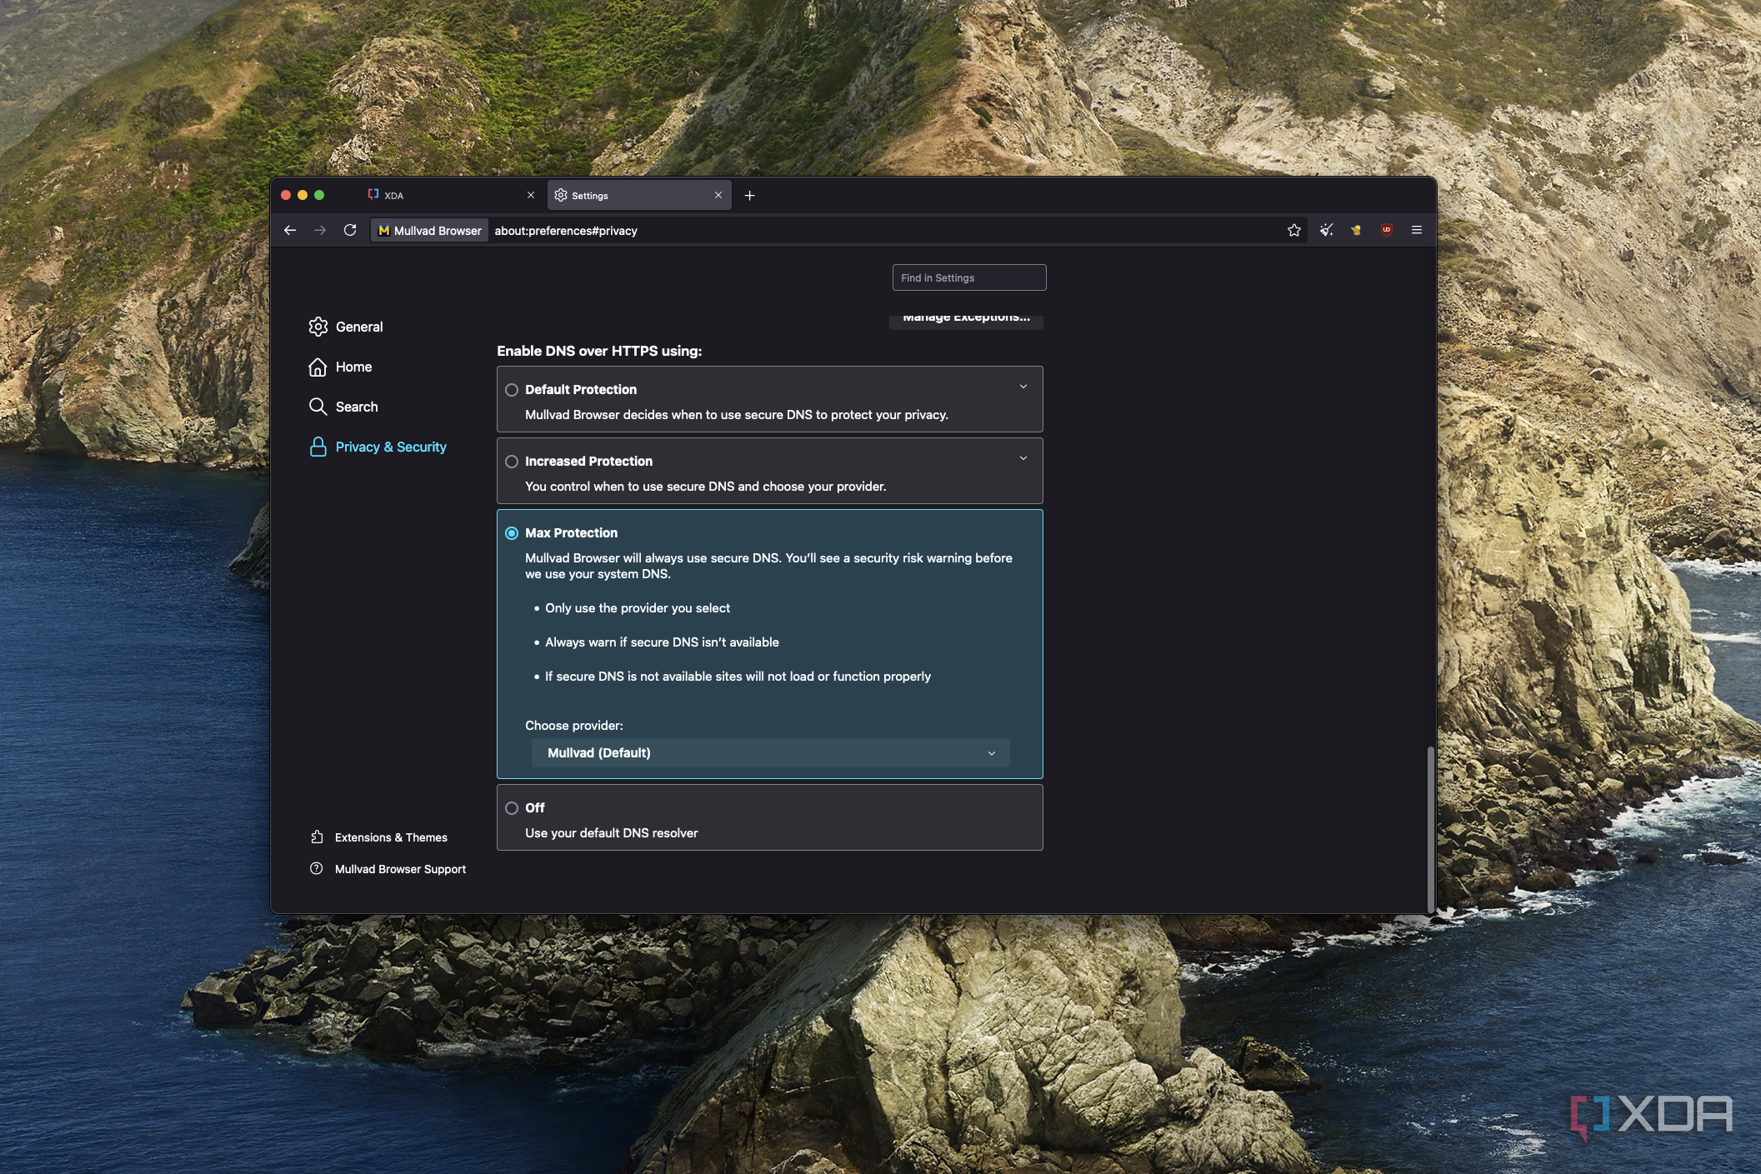Expand the Default Protection details chevron
The width and height of the screenshot is (1761, 1174).
pyautogui.click(x=1023, y=387)
